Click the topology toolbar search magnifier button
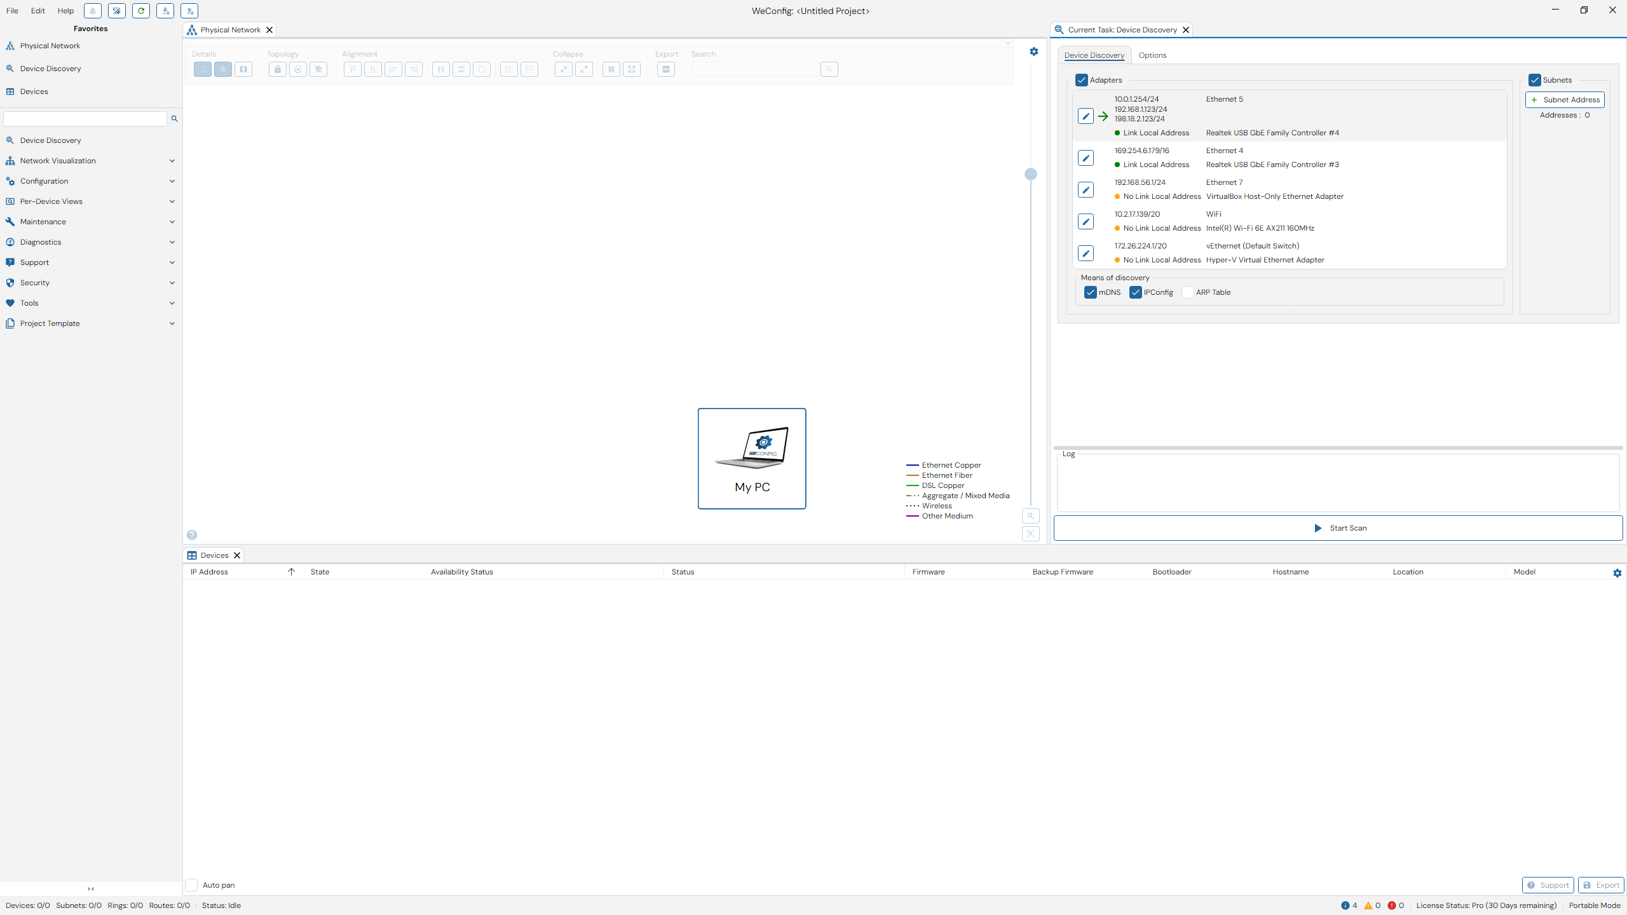 (829, 69)
